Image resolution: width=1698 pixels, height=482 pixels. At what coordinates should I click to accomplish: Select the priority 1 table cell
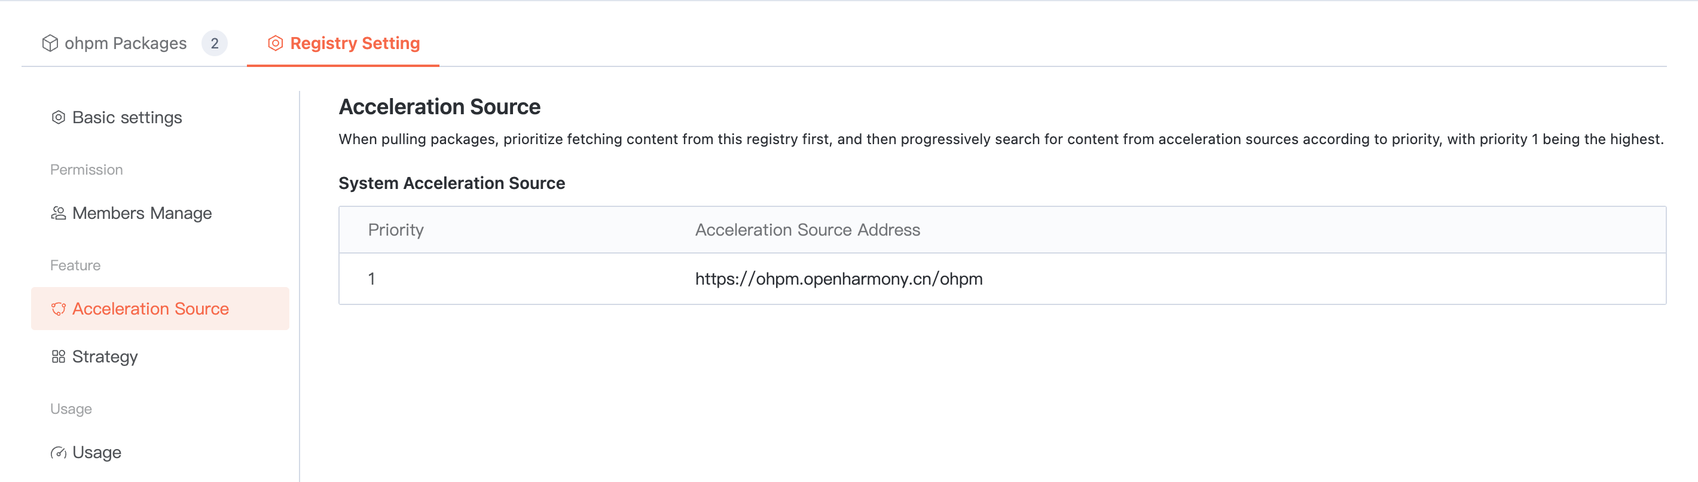tap(372, 279)
